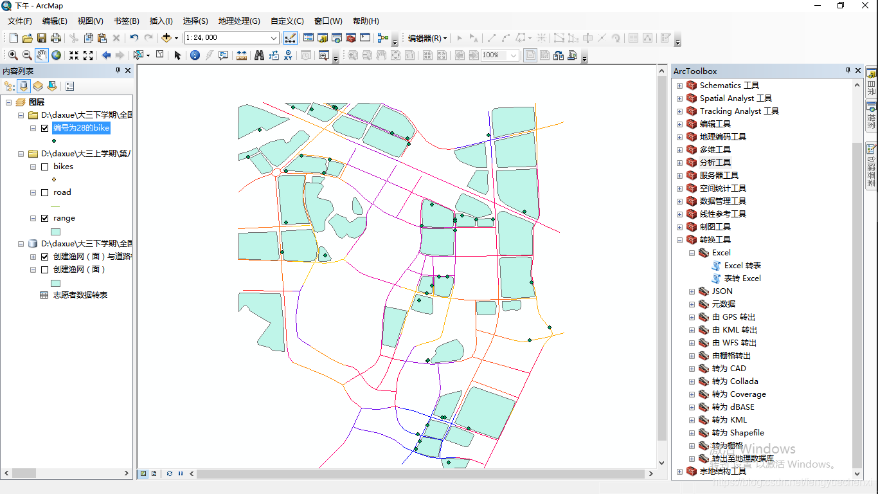Image resolution: width=878 pixels, height=494 pixels.
Task: Undo the last action
Action: (x=134, y=38)
